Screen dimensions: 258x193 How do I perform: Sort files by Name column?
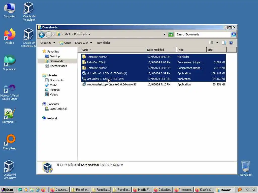click(x=112, y=50)
